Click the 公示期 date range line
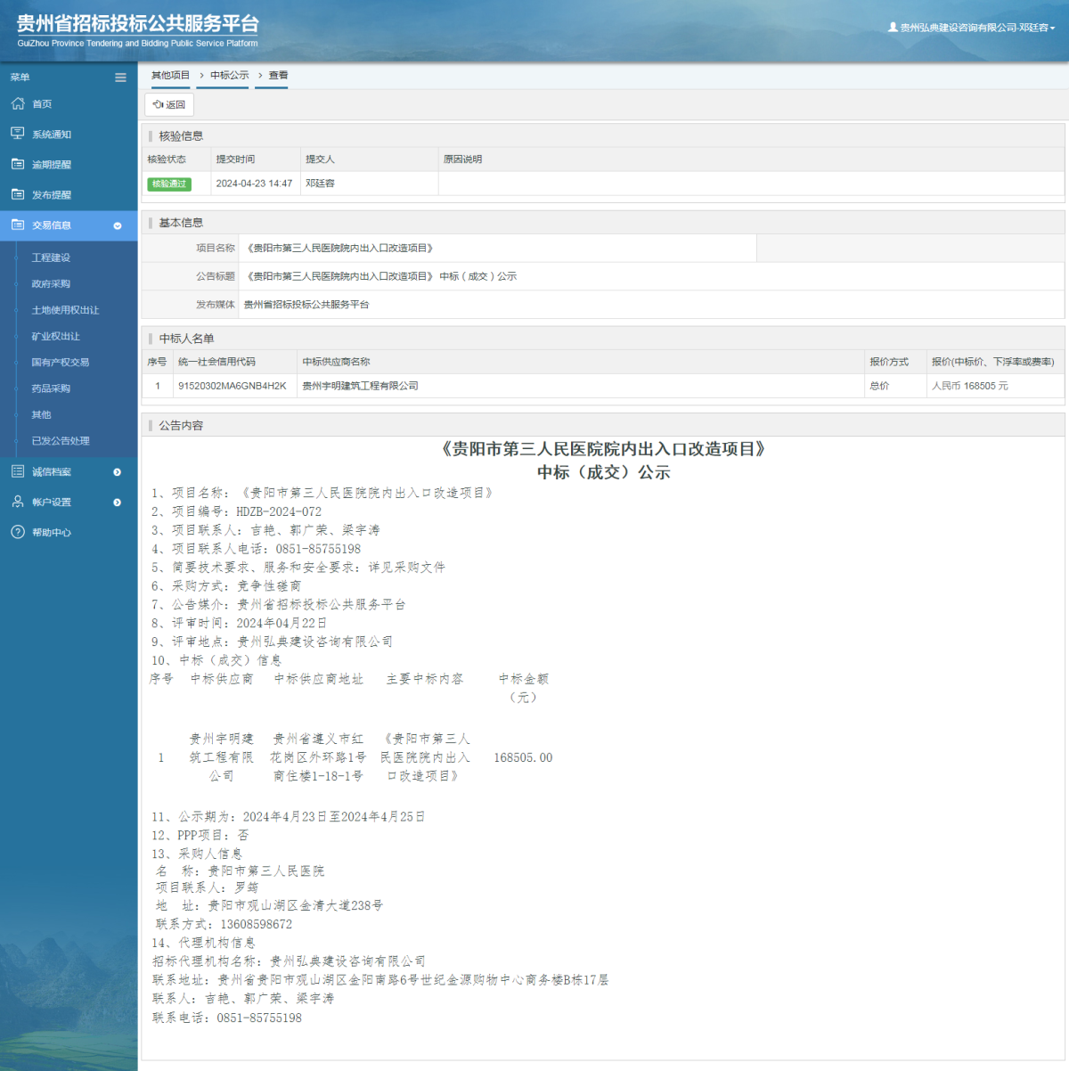 (288, 817)
